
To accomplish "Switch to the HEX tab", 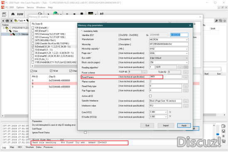I will tap(20, 147).
